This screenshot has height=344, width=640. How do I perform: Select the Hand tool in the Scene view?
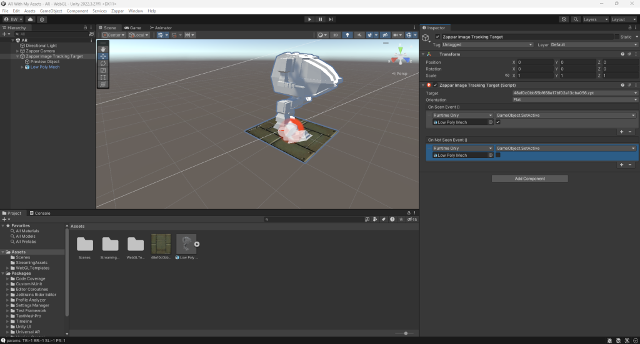[x=103, y=49]
